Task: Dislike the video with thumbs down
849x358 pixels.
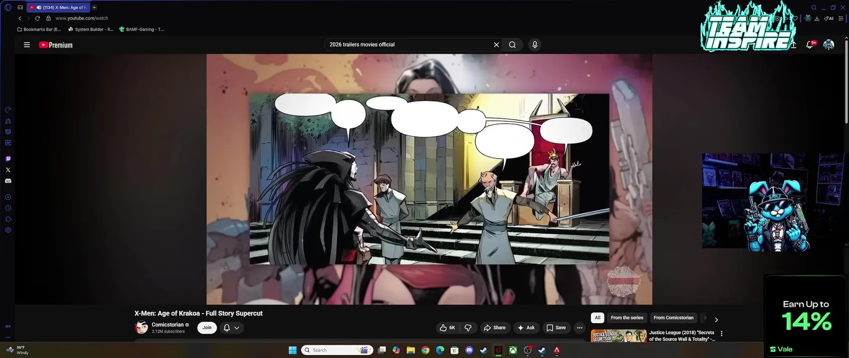Action: 468,328
